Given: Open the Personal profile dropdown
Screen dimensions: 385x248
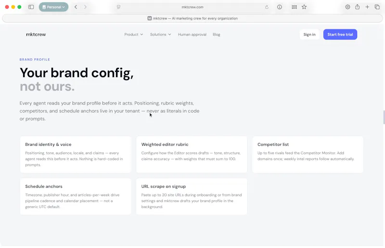Looking at the screenshot, I should (x=53, y=7).
